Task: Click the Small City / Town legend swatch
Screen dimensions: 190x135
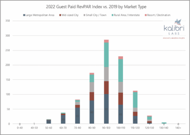Action: 84,15
